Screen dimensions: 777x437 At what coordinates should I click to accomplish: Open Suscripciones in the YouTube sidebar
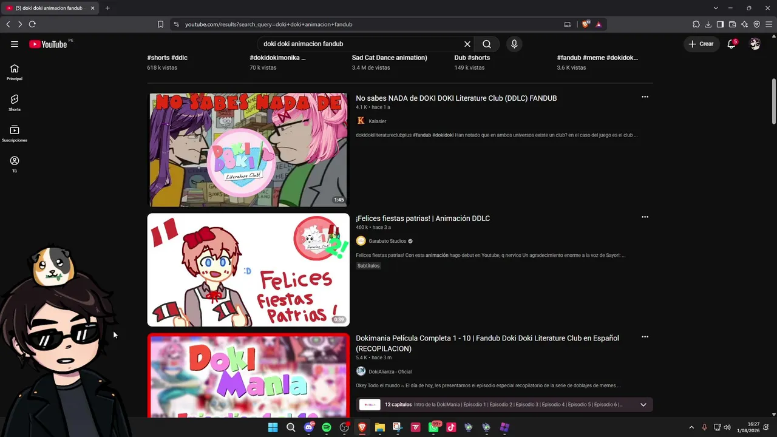[15, 134]
